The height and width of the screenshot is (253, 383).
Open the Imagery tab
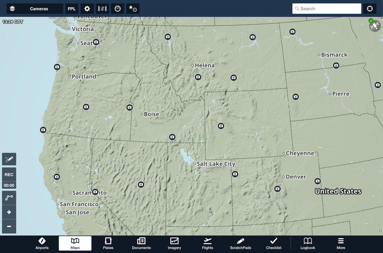[174, 243]
